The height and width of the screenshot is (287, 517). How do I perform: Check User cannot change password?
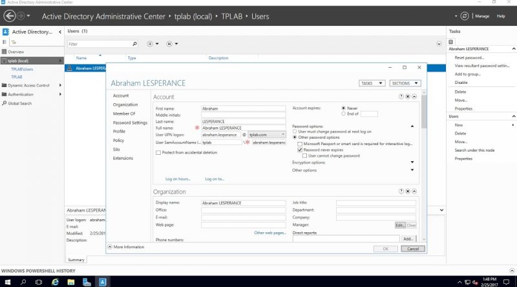coord(304,155)
